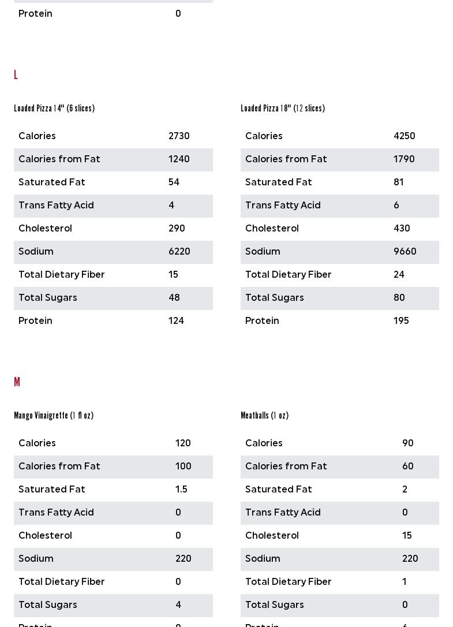
Task: Click the Loaded Pizza 18" (12 slices) heading
Action: coord(283,109)
